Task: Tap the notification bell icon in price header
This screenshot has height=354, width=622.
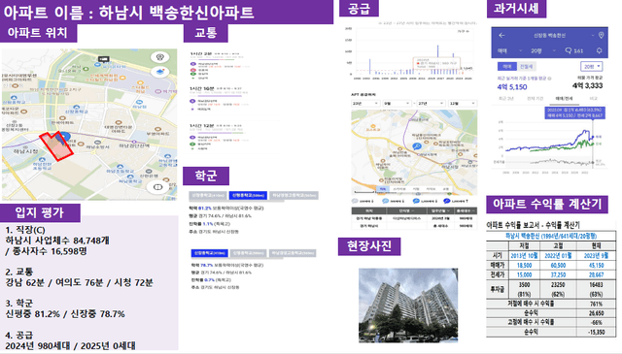Action: (x=599, y=50)
